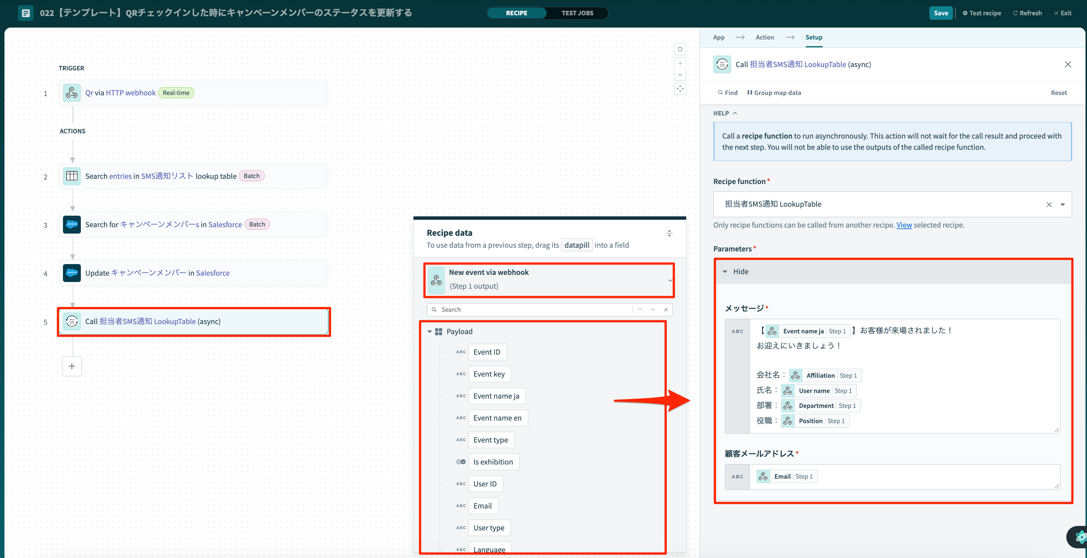Zoom out on the recipe canvas

tap(680, 75)
